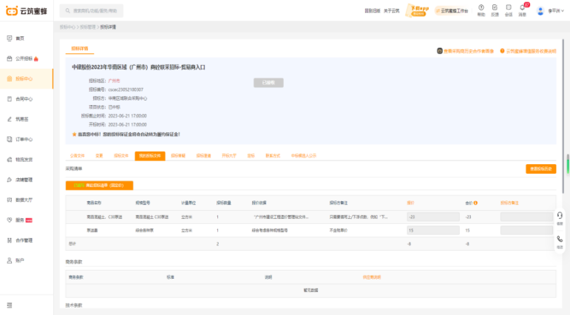
Task: Click the floating headset customer service icon
Action: pos(560,216)
